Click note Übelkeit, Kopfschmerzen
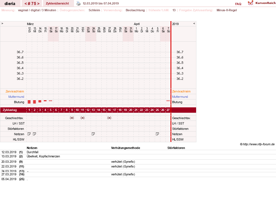The width and height of the screenshot is (276, 215). pos(43,157)
